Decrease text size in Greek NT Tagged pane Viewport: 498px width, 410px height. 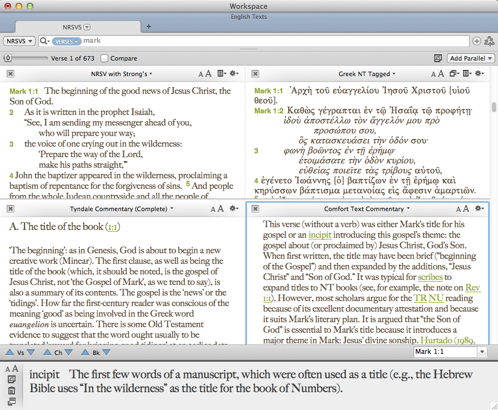click(x=433, y=74)
